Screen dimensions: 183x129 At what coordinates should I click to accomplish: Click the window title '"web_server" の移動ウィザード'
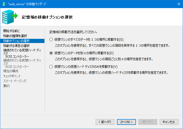pos(27,4)
